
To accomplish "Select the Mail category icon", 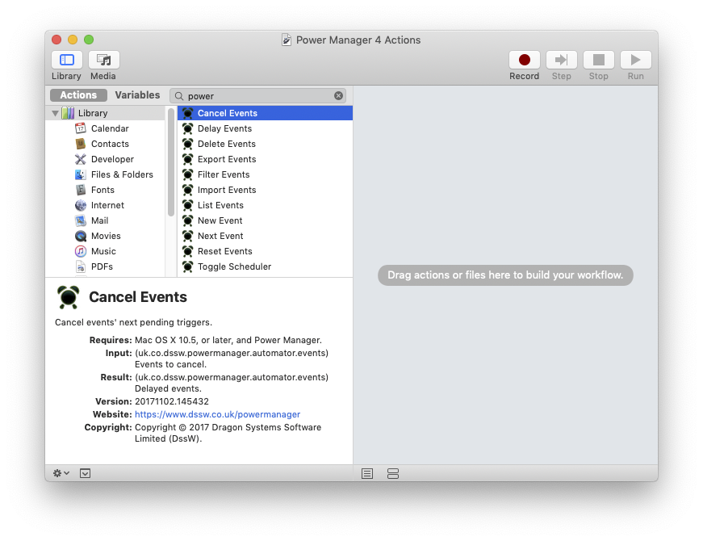I will tap(81, 220).
